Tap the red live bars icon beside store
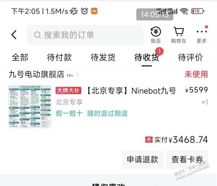Screen dimensions: 217x186 pyautogui.click(x=70, y=75)
